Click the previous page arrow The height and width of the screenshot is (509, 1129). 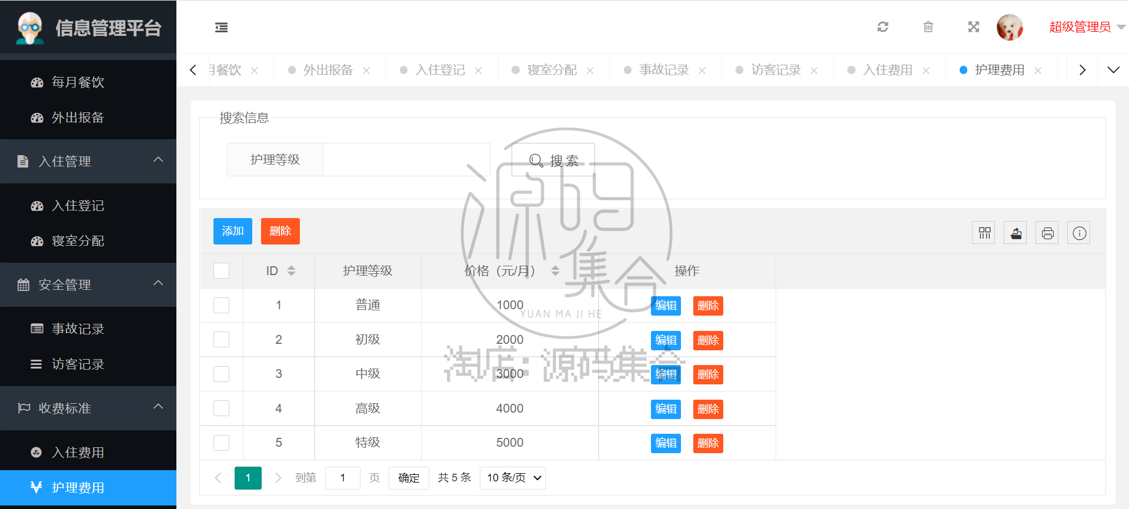click(x=218, y=478)
